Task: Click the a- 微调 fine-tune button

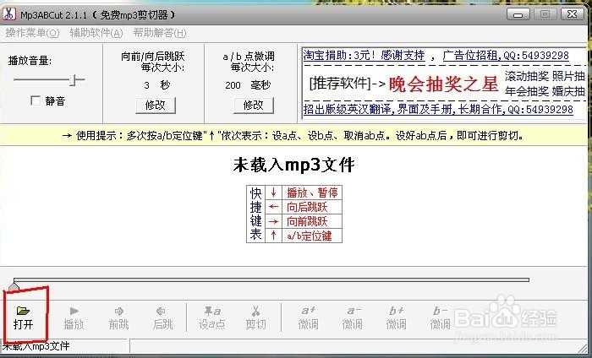Action: point(353,317)
